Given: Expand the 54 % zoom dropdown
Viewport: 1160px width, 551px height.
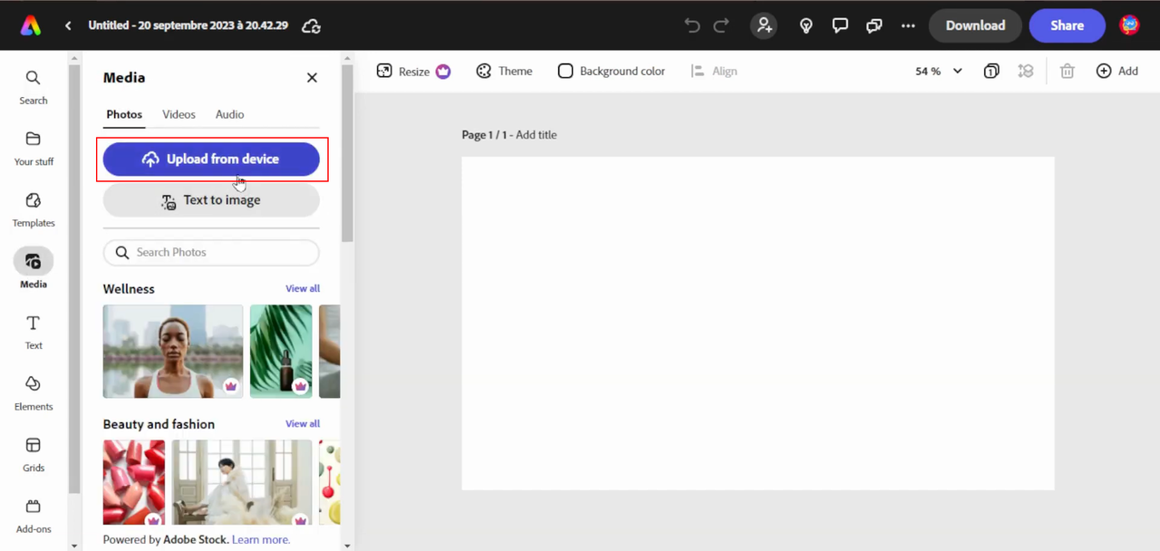Looking at the screenshot, I should [939, 71].
